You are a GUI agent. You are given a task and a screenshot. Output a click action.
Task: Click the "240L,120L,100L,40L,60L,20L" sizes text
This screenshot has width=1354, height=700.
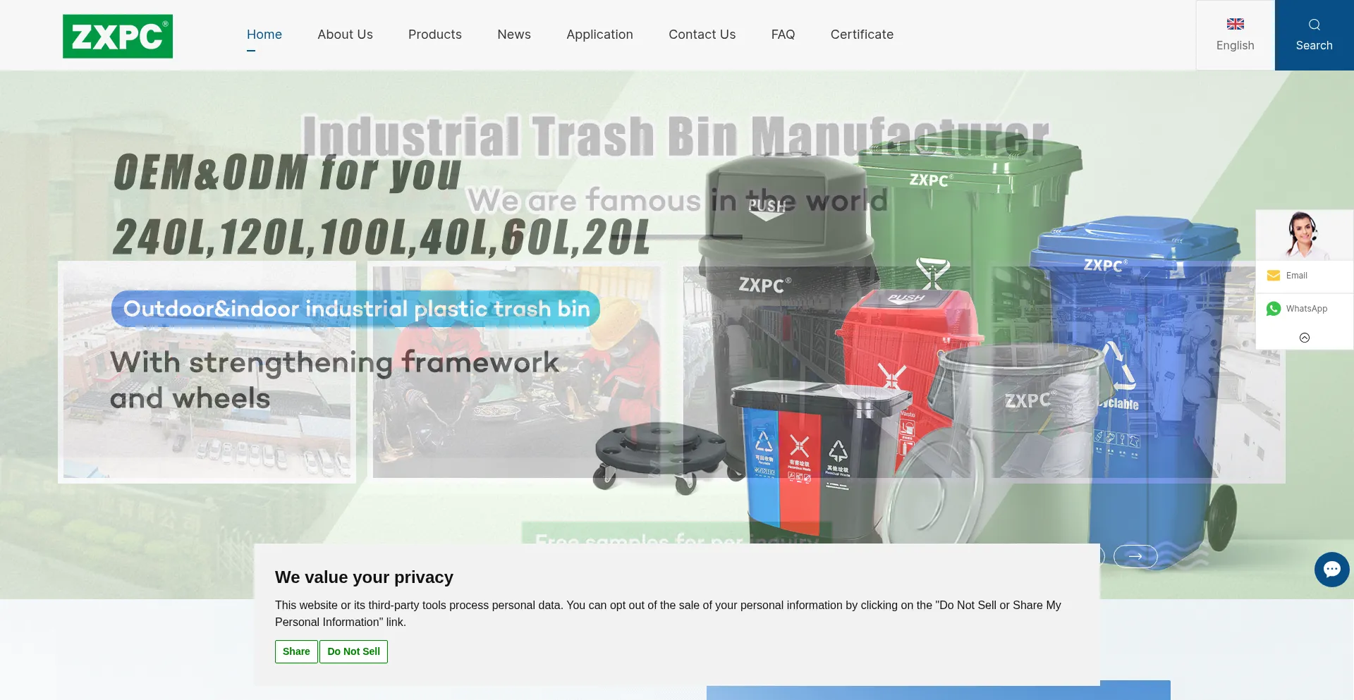tap(382, 237)
